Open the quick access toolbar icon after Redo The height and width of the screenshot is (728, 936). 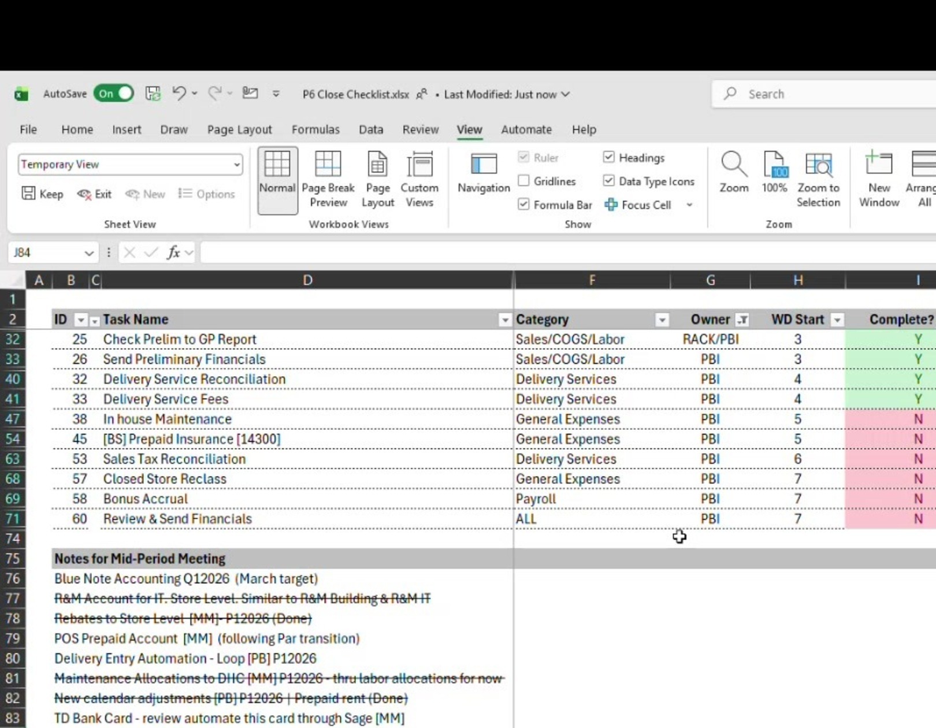[x=250, y=93]
